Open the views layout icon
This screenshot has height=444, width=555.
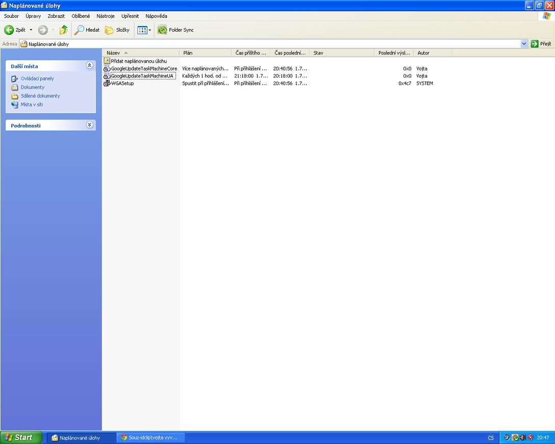(142, 30)
